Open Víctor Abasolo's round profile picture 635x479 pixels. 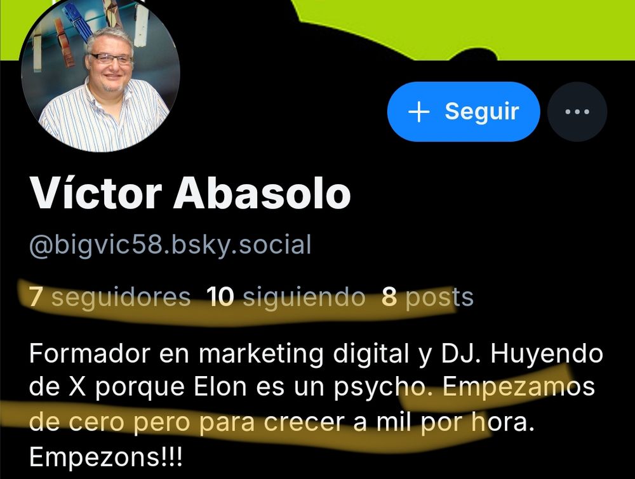(x=101, y=76)
